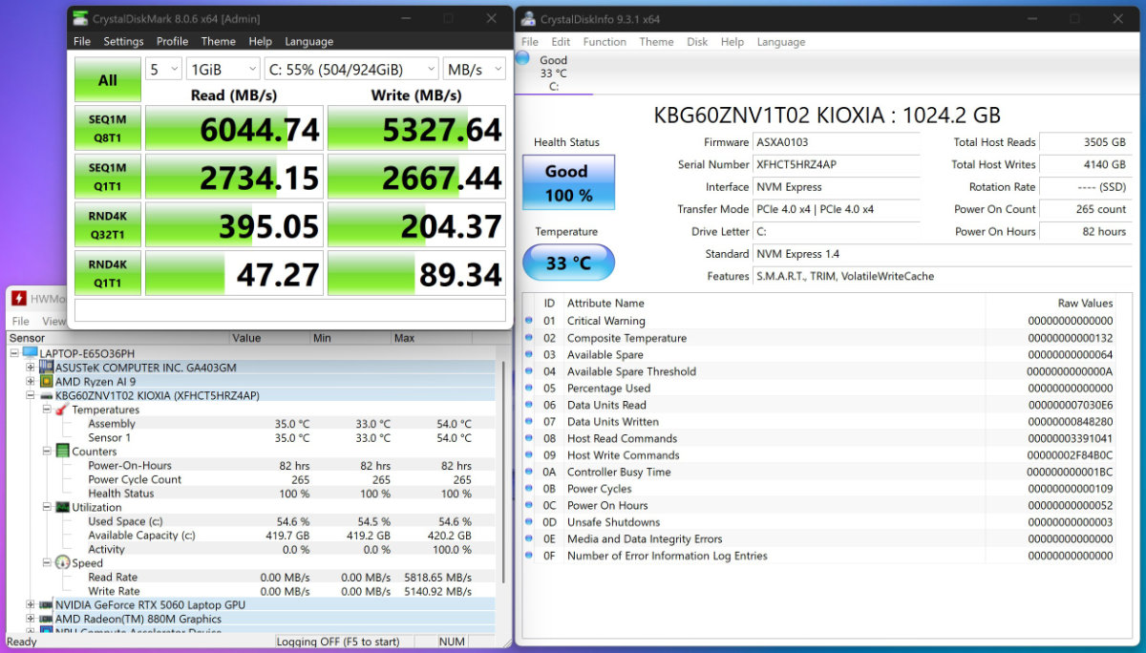Run all benchmarks with the All button
Screen dimensions: 1146x653
(108, 79)
